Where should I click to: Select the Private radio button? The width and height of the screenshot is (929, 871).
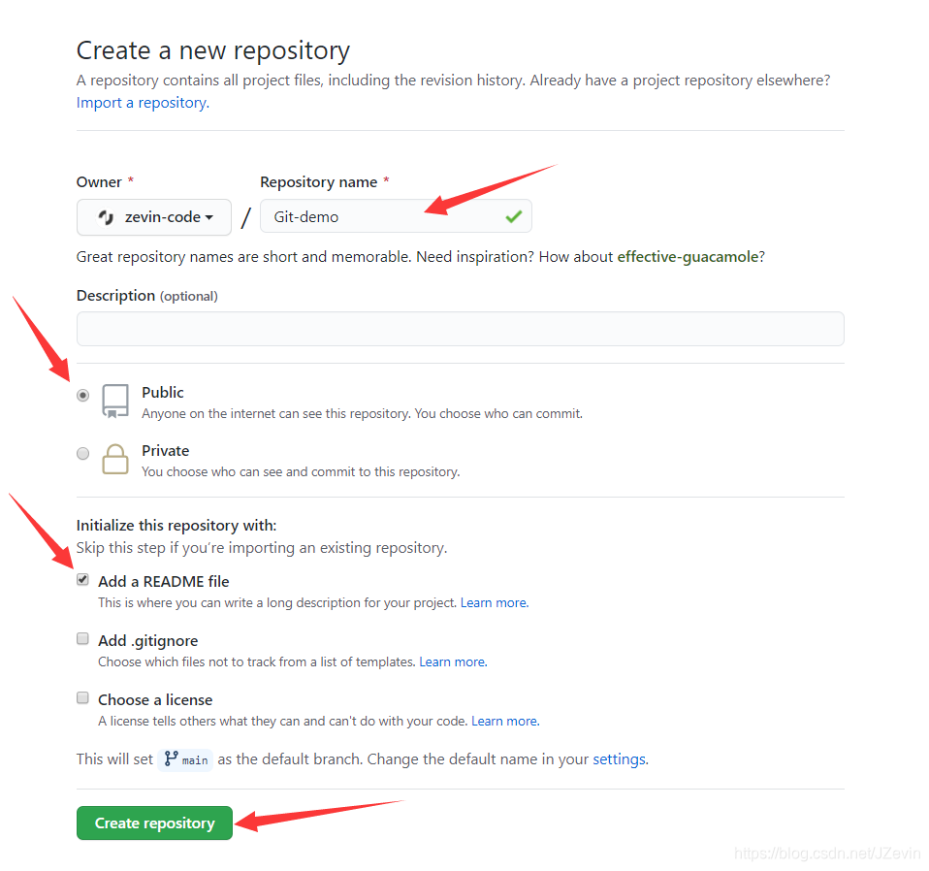[x=83, y=453]
